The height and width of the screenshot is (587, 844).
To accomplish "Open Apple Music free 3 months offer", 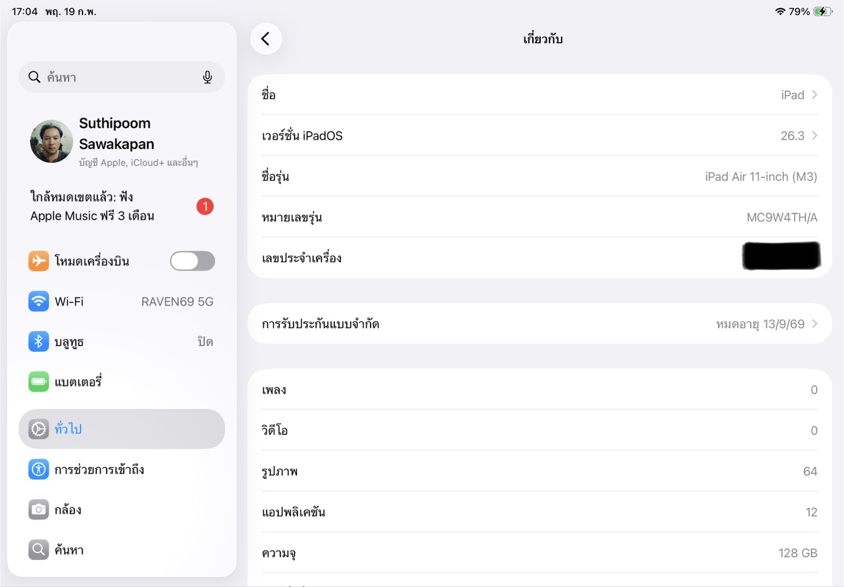I will pos(92,206).
